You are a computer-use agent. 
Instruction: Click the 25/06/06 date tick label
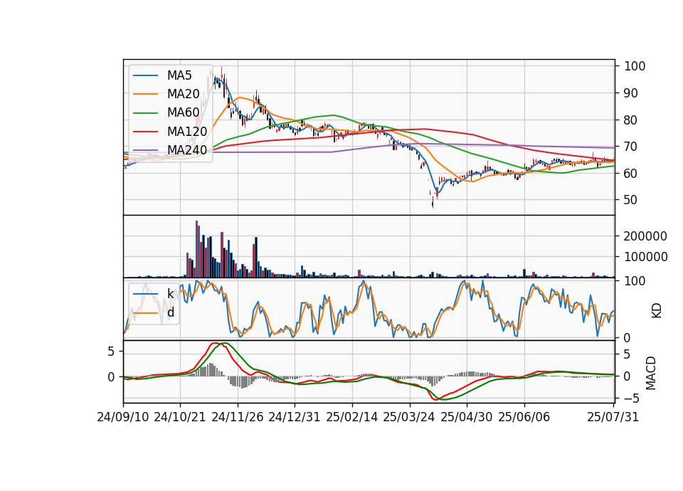coord(524,417)
